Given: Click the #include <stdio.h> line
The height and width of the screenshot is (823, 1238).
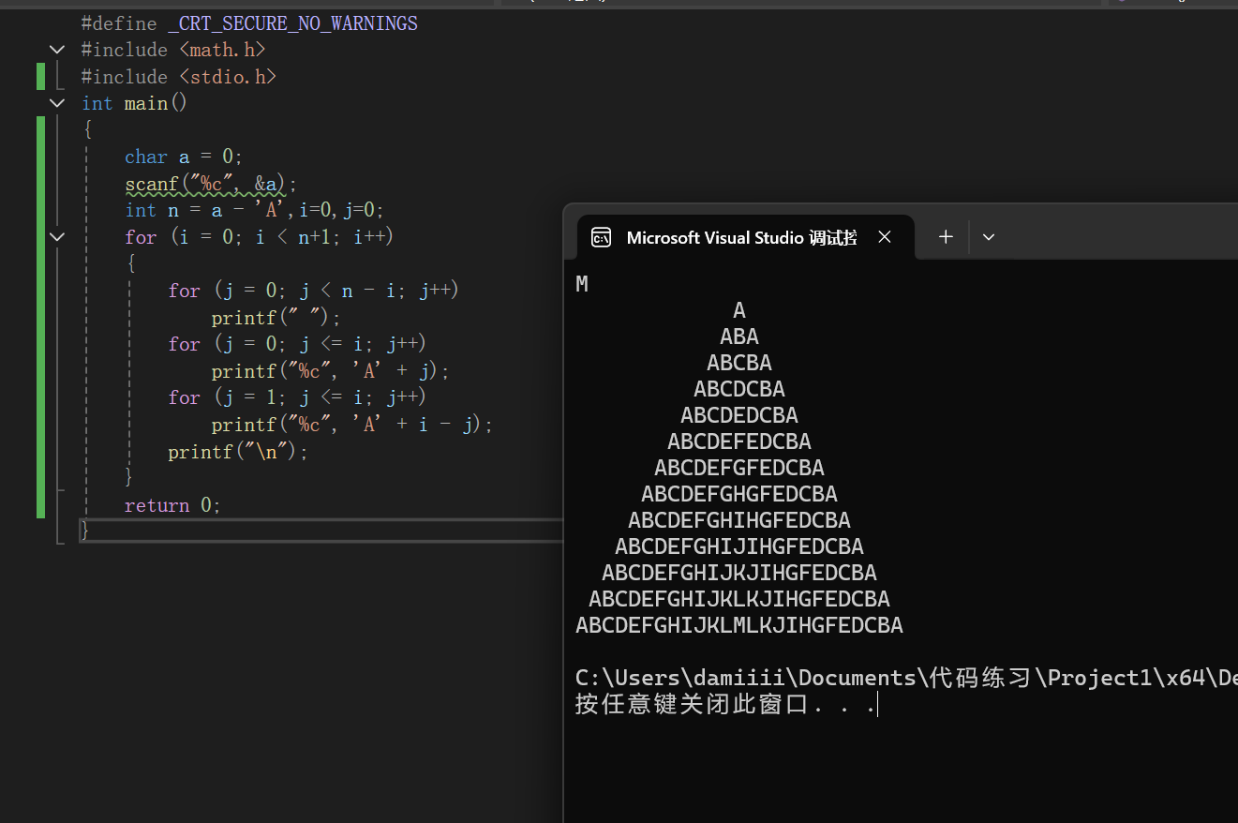Looking at the screenshot, I should tap(179, 77).
